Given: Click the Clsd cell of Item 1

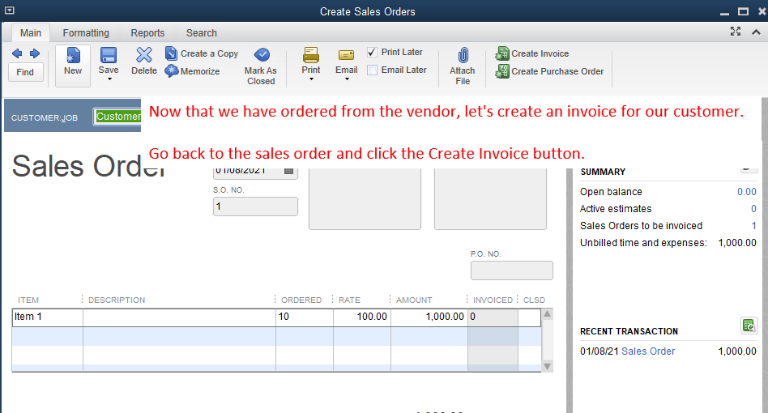Looking at the screenshot, I should (530, 317).
